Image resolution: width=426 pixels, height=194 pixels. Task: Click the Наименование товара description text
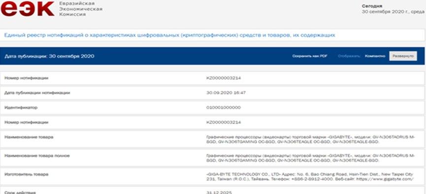pos(311,140)
